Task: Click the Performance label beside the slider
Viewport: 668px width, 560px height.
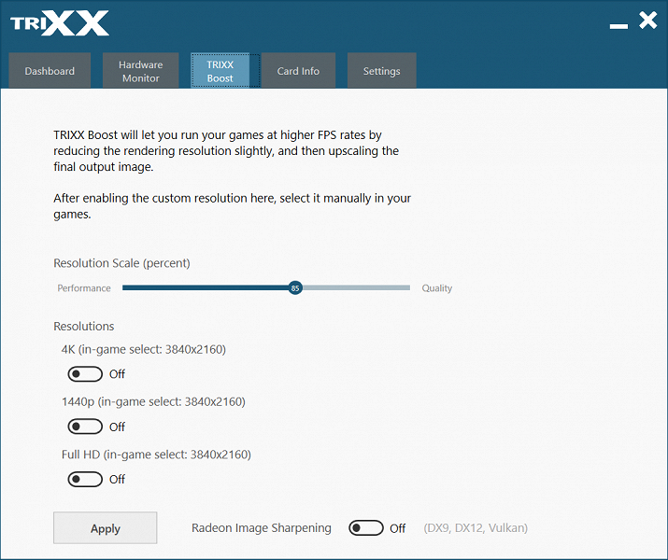Action: (x=84, y=288)
